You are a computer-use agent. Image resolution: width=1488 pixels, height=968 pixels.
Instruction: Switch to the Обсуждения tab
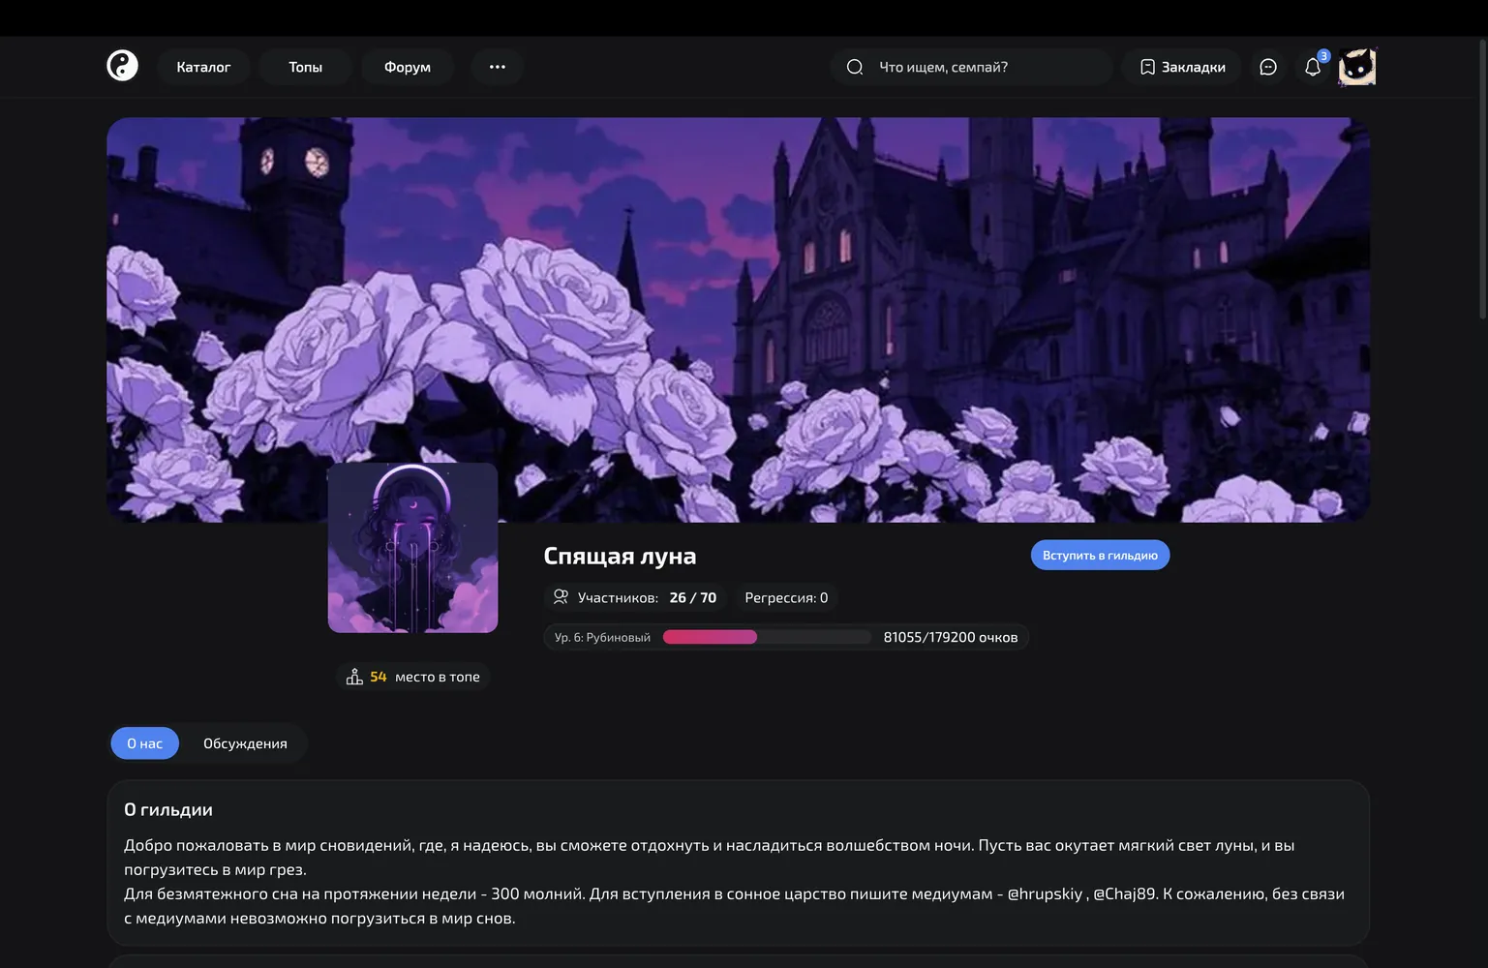pos(245,743)
